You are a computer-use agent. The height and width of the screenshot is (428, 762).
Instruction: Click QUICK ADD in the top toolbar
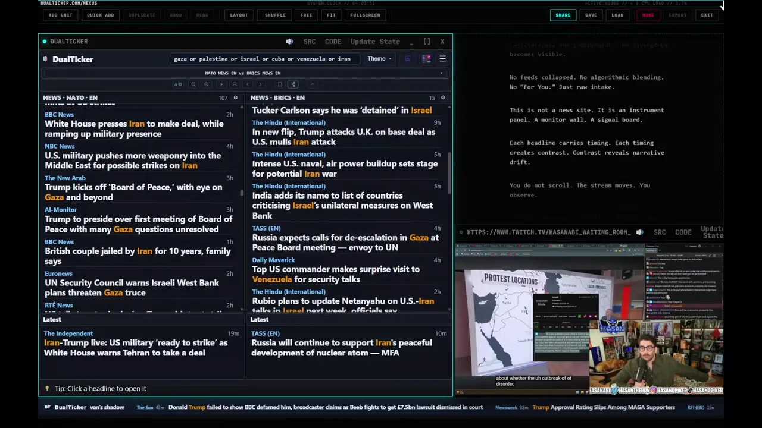click(x=101, y=15)
